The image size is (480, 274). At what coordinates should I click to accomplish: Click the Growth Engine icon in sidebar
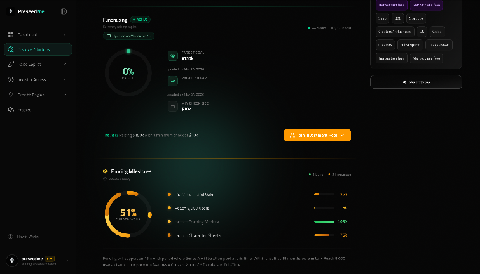11,95
